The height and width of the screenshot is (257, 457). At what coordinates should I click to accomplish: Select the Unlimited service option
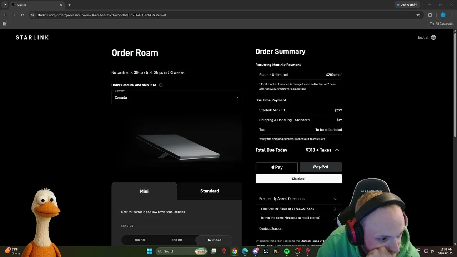(214, 240)
